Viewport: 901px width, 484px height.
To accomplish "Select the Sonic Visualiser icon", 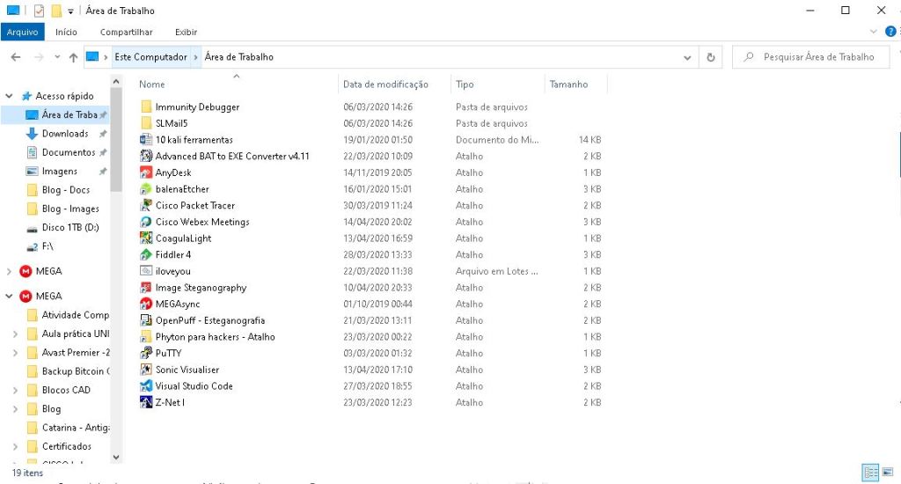I will [147, 370].
